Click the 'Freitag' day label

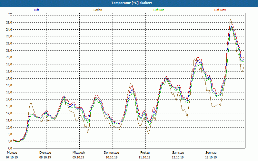click(145, 153)
